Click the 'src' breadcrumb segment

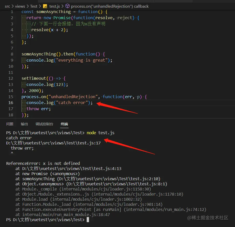[x=7, y=6]
